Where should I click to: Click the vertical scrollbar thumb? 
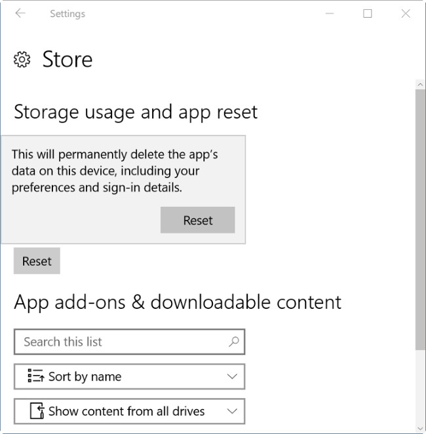click(x=421, y=220)
